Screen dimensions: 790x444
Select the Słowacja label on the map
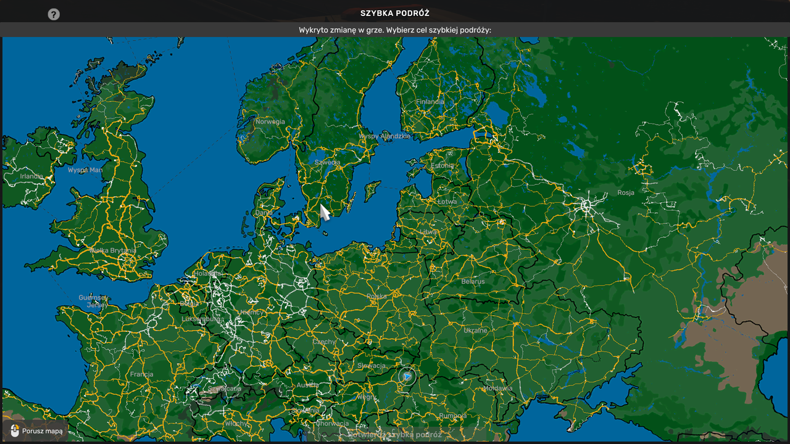(372, 366)
